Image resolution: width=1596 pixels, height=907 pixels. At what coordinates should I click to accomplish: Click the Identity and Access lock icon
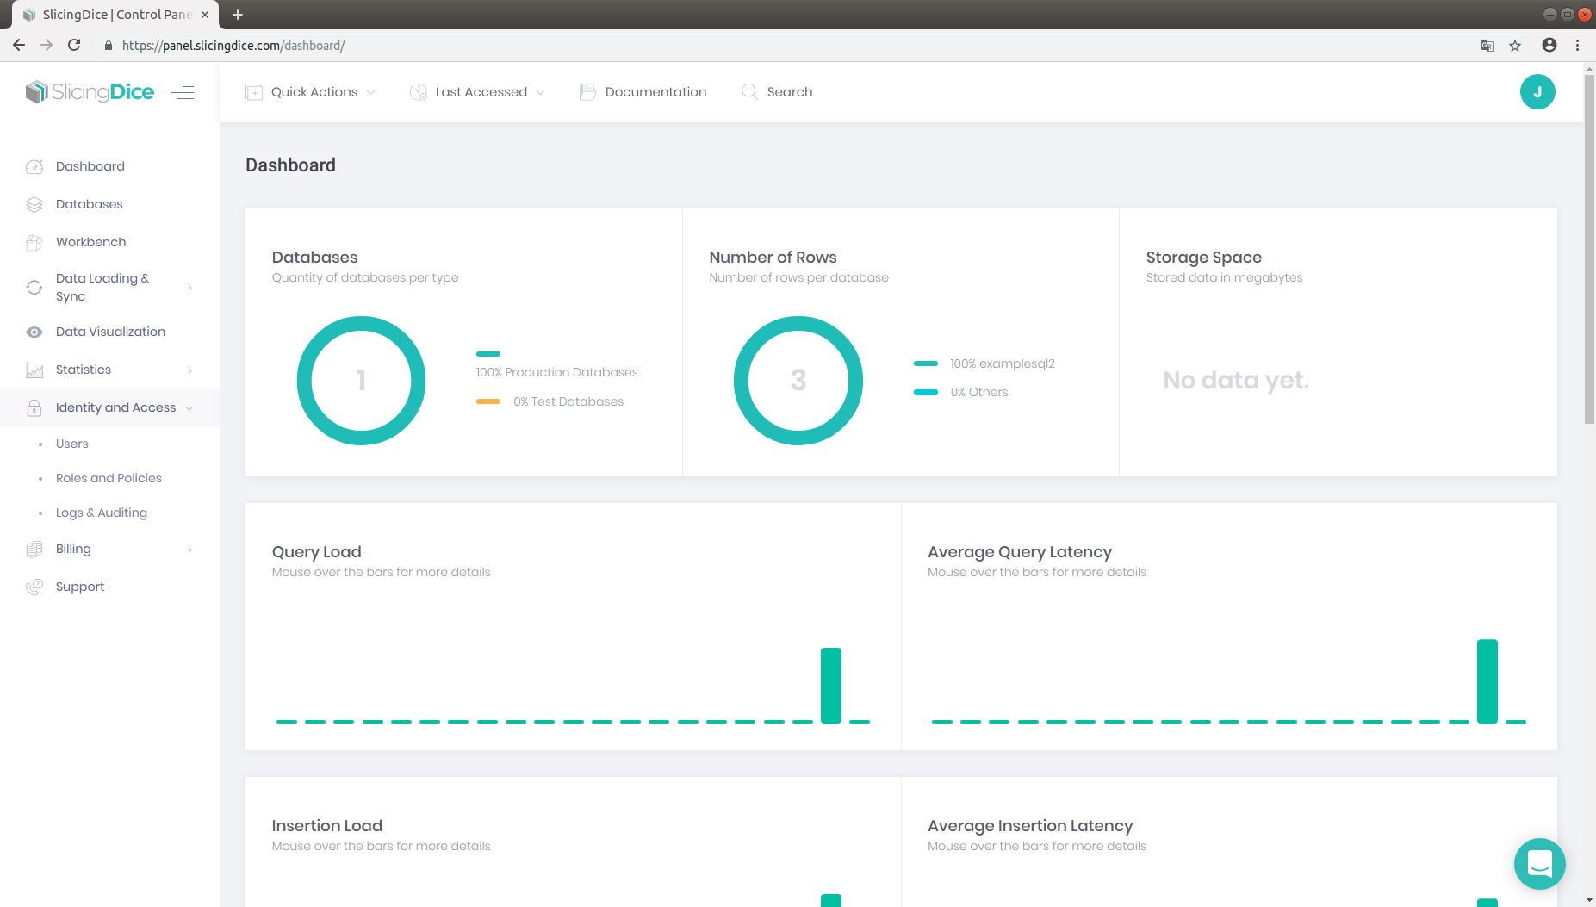(34, 407)
